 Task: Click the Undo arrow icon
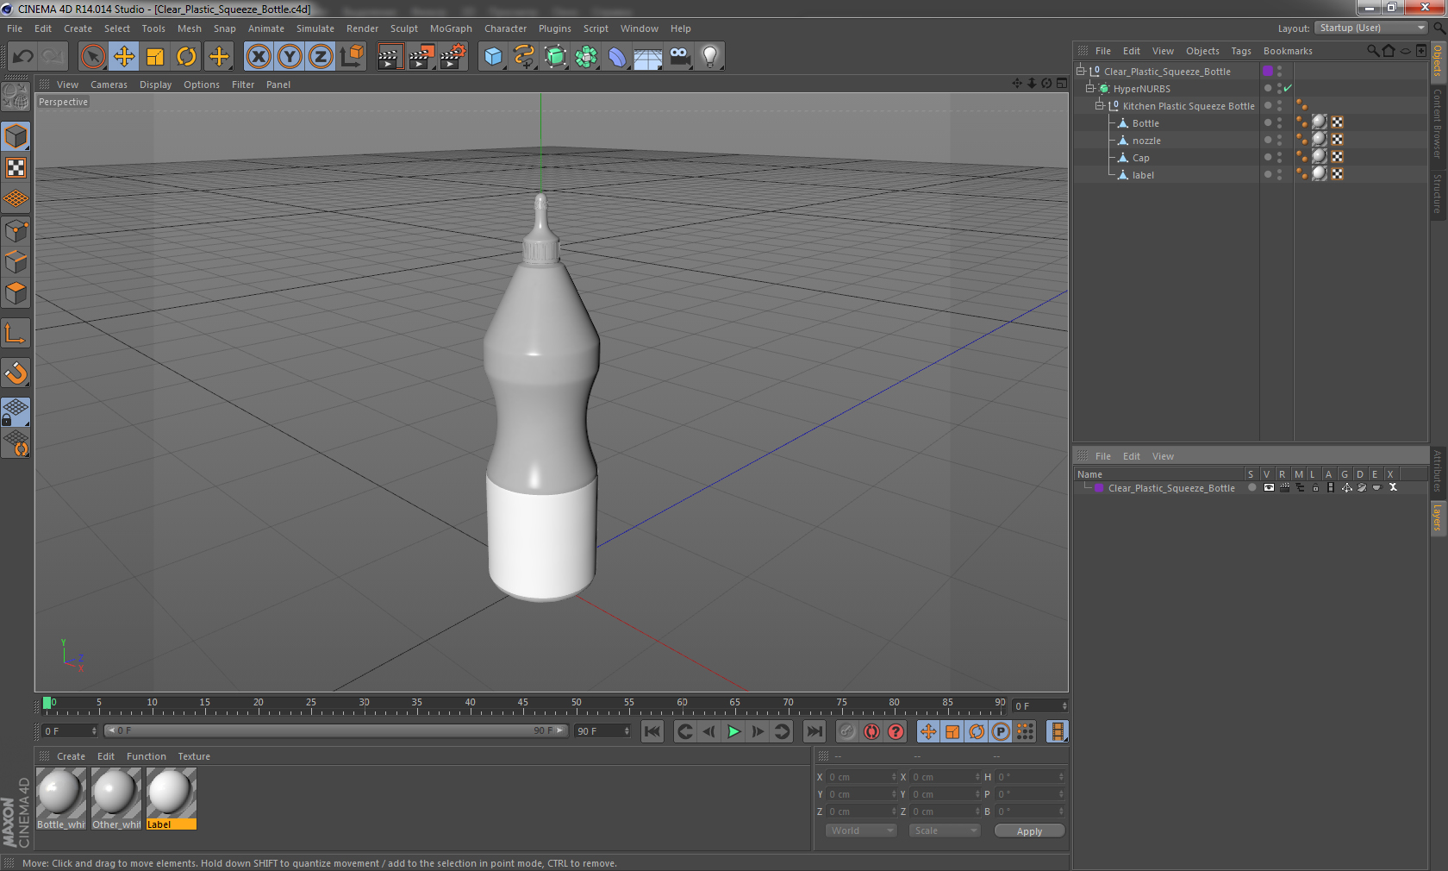coord(23,57)
